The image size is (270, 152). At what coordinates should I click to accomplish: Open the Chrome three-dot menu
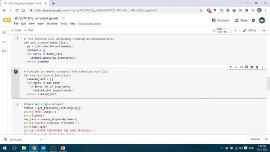pos(266,10)
